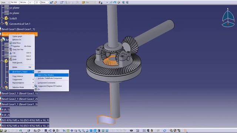Viewport: 237px width, 133px height.
Task: Open the No Wid line width dropdown
Action: 14,3
